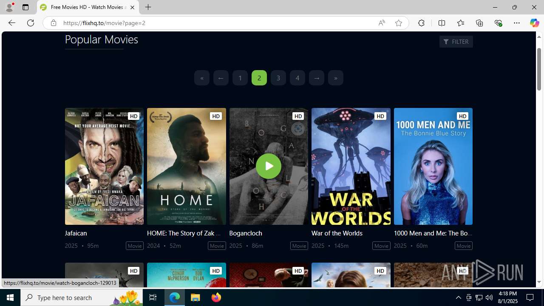Jump to last page with » button
The image size is (544, 306).
(336, 78)
